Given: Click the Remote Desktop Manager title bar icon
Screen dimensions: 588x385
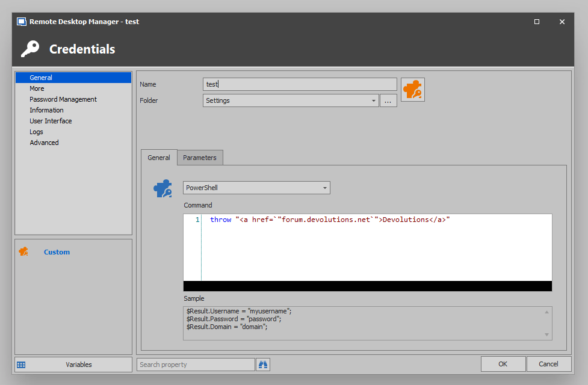Looking at the screenshot, I should pos(20,21).
